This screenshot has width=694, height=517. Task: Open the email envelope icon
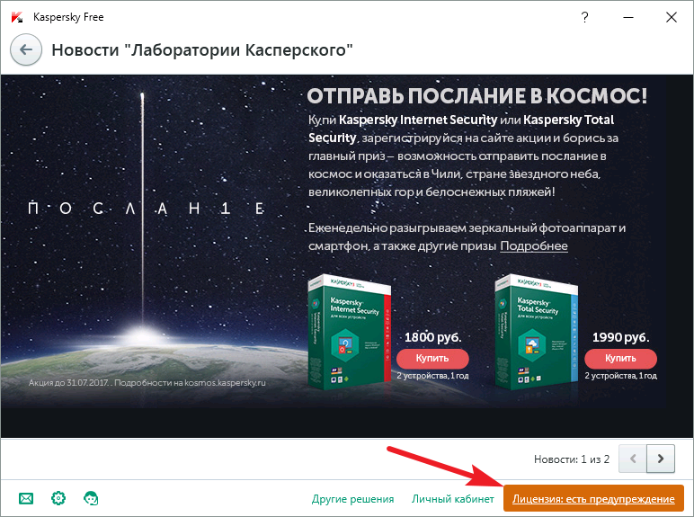[26, 499]
